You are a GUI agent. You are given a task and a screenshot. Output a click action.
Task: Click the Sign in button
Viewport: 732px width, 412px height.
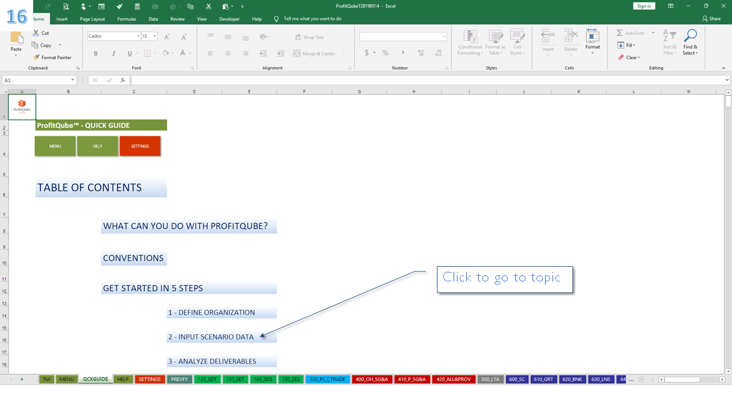pyautogui.click(x=644, y=6)
